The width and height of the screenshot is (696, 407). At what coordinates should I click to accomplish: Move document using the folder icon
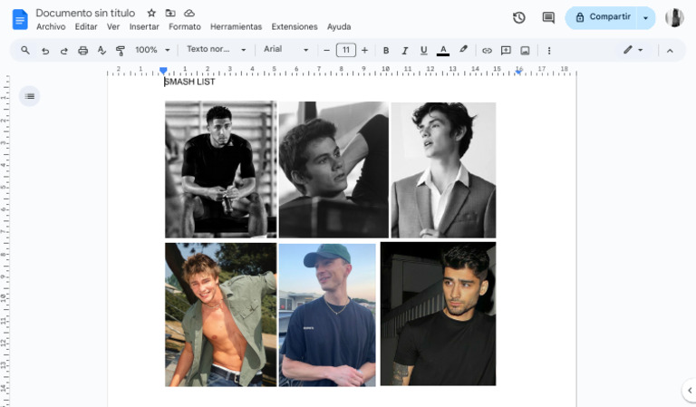pyautogui.click(x=170, y=13)
